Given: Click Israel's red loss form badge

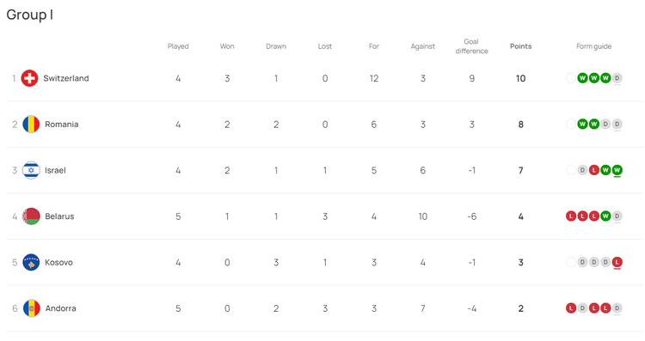Looking at the screenshot, I should point(593,170).
